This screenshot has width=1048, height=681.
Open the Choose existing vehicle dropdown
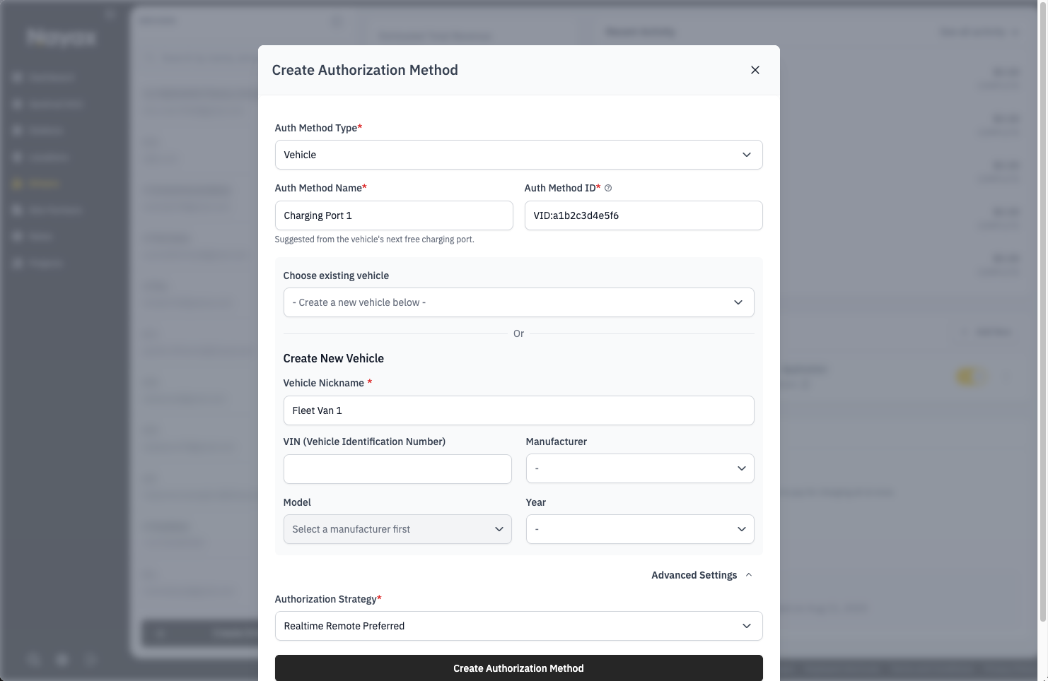click(518, 302)
